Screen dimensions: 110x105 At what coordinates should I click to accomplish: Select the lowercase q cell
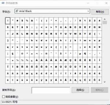8,47
